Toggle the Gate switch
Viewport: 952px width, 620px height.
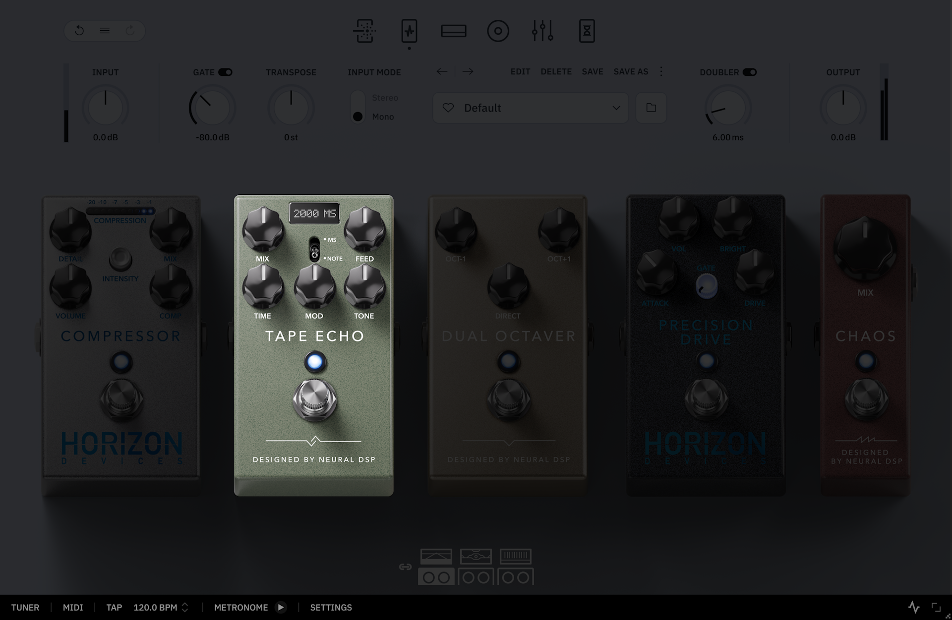pyautogui.click(x=226, y=72)
